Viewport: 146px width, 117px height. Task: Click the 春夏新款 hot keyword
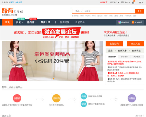tap(75, 16)
